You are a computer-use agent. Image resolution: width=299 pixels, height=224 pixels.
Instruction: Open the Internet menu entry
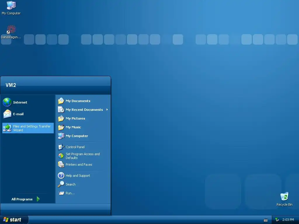pos(28,102)
